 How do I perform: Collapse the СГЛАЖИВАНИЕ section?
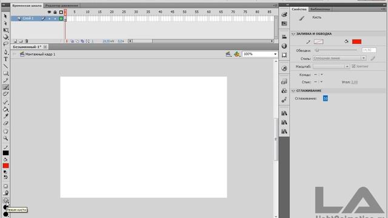tap(293, 91)
